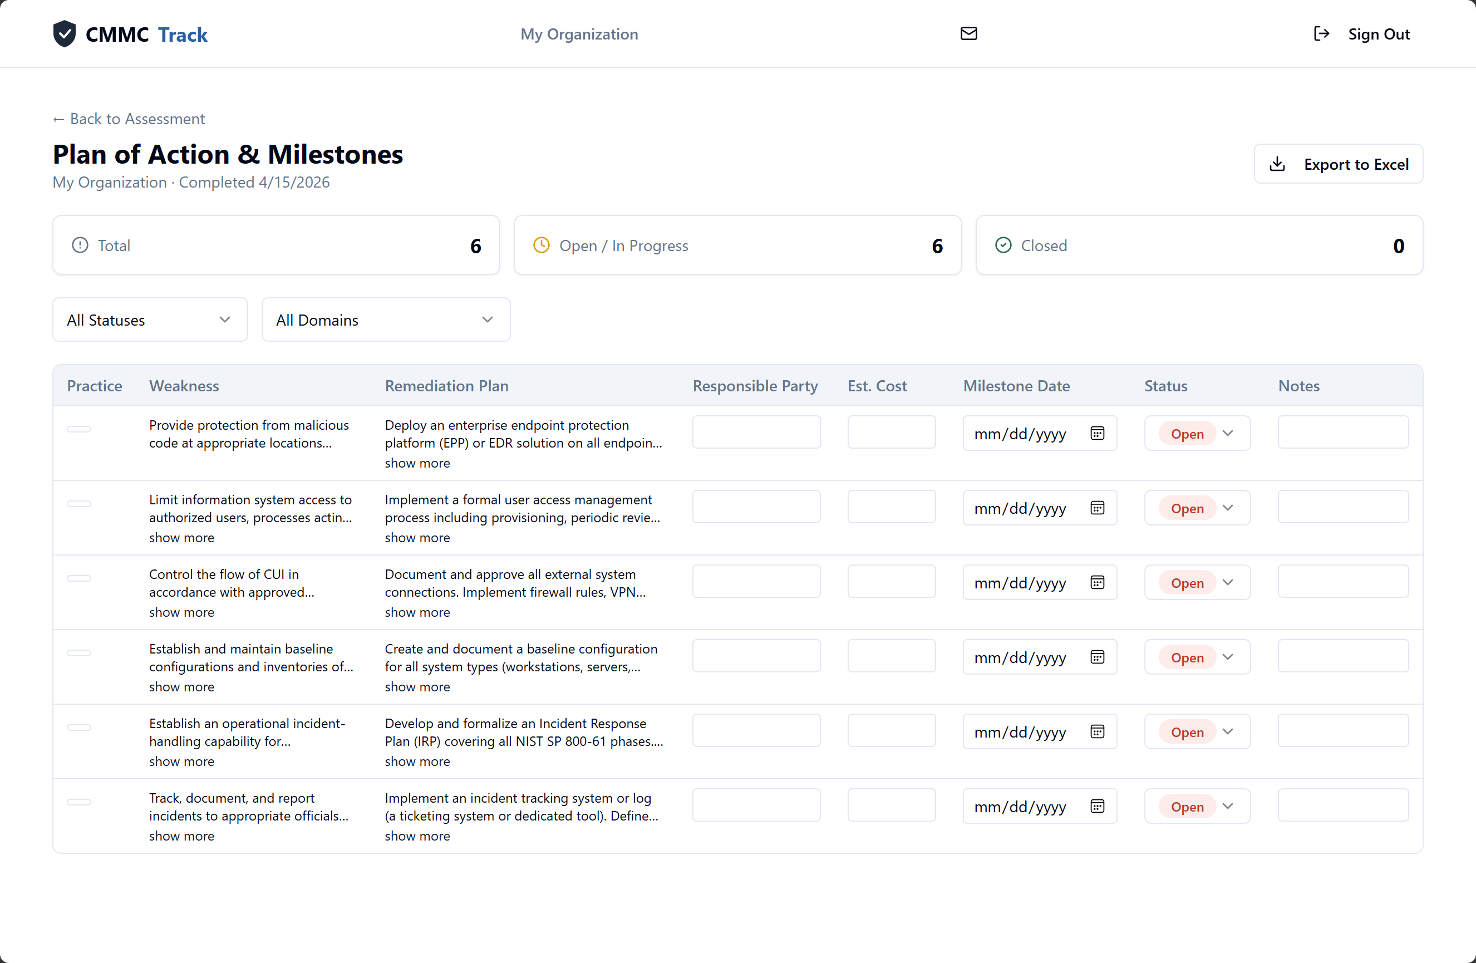Open the All Statuses filter dropdown
1476x963 pixels.
(150, 320)
